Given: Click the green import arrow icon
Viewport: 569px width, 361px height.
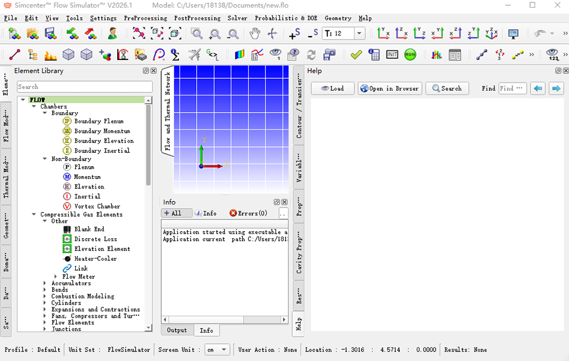Looking at the screenshot, I should coord(72,34).
